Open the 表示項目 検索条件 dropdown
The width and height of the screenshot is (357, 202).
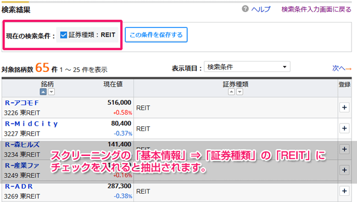(247, 66)
